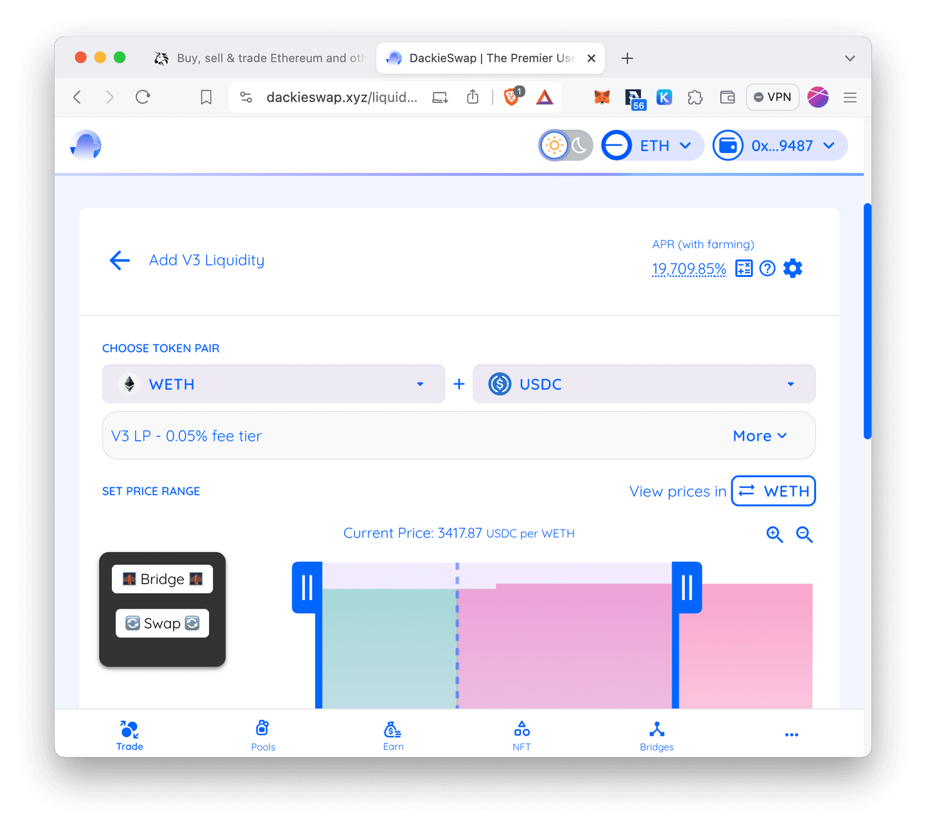This screenshot has width=926, height=829.
Task: Open the extensions puzzle icon
Action: coord(695,97)
